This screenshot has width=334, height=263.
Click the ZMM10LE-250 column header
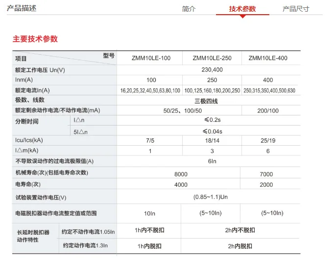point(212,58)
